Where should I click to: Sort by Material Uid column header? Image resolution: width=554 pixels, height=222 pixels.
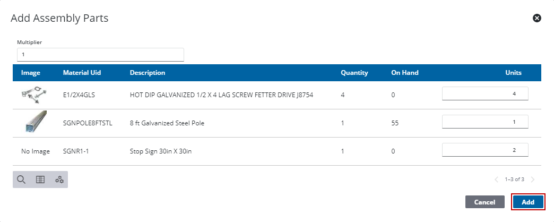82,73
